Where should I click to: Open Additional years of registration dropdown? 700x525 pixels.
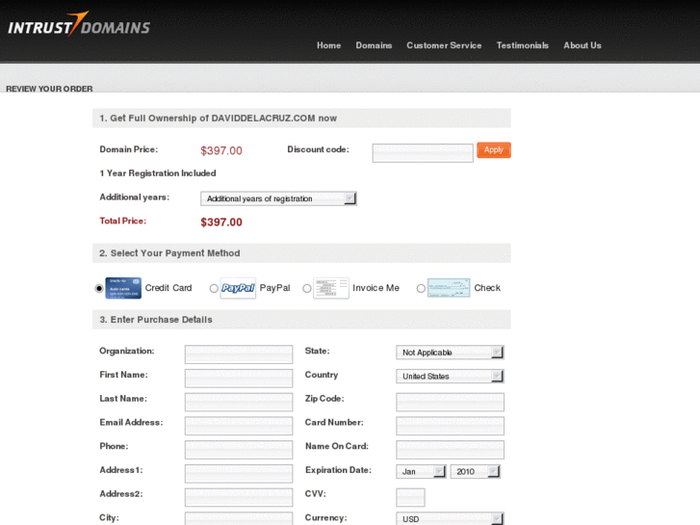click(278, 198)
